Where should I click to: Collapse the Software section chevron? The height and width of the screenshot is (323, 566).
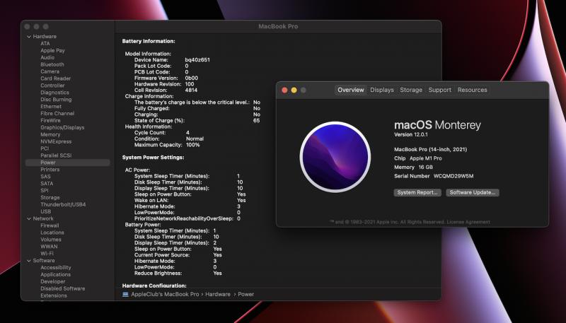(x=29, y=261)
